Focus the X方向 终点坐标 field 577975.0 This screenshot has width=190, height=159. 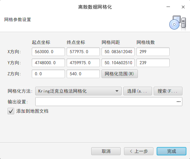click(x=83, y=52)
